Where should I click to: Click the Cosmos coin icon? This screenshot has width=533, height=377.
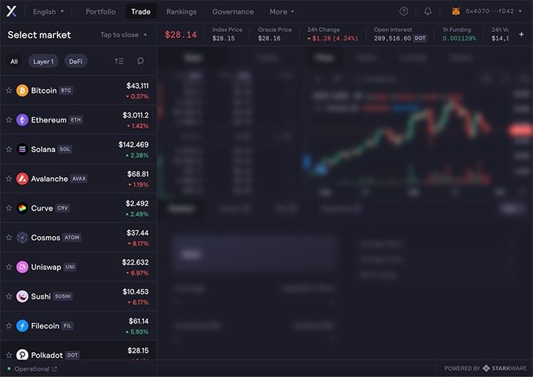(22, 238)
